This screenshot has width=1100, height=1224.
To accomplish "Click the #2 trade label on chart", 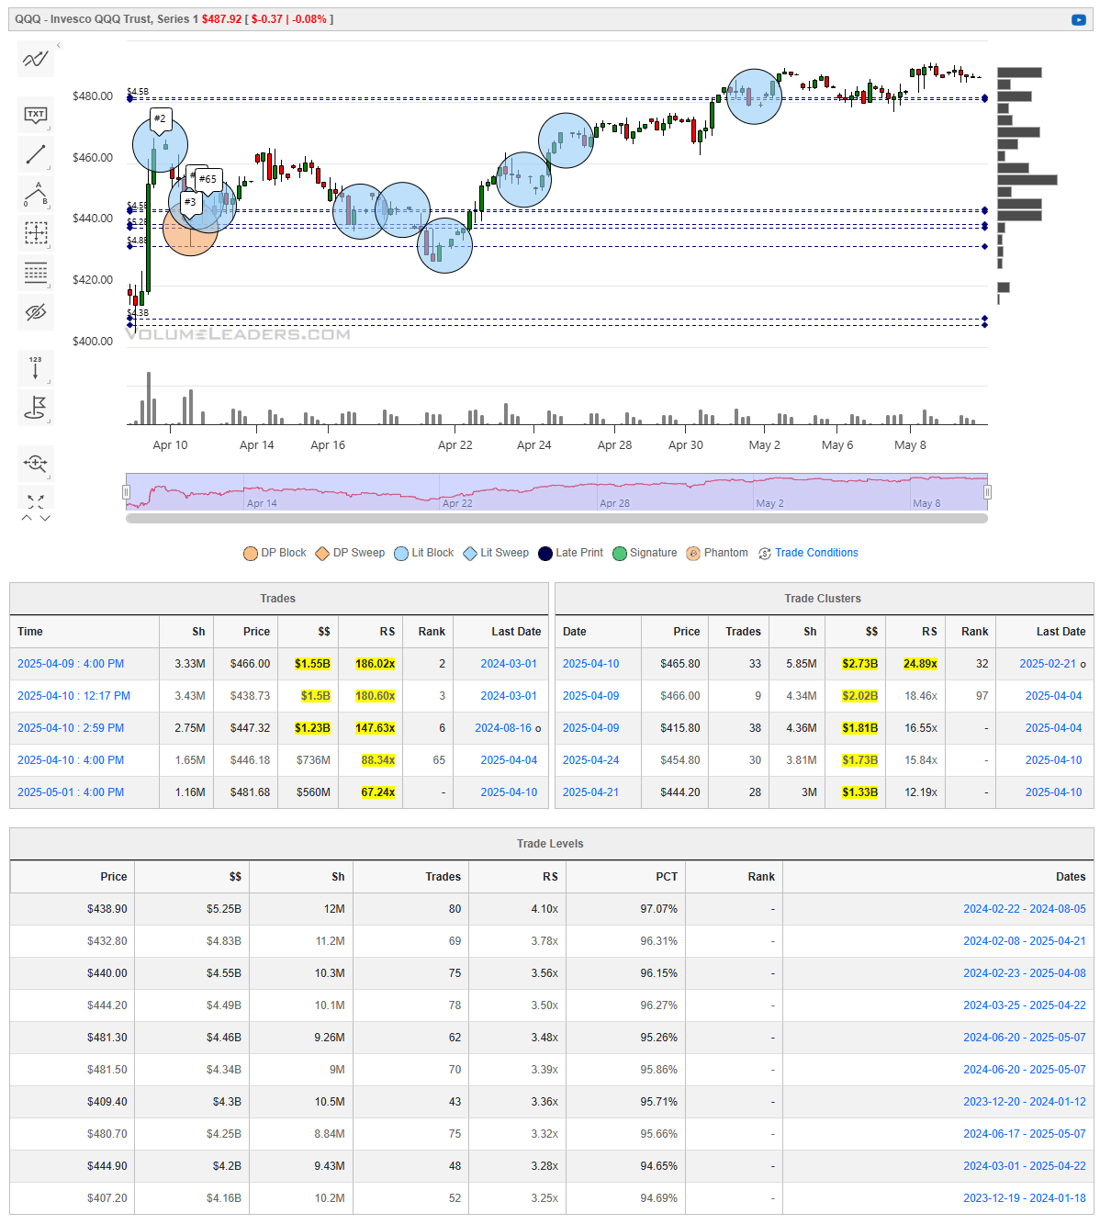I will tap(161, 118).
